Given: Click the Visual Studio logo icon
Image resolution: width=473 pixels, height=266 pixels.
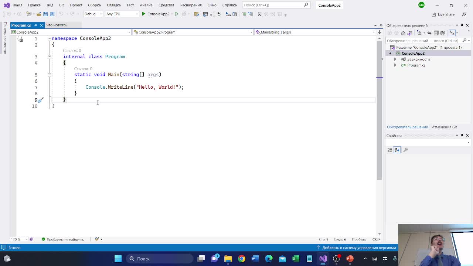Looking at the screenshot, I should point(6,5).
